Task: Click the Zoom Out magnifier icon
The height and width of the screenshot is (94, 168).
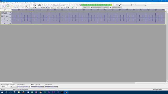Action: coord(64,8)
